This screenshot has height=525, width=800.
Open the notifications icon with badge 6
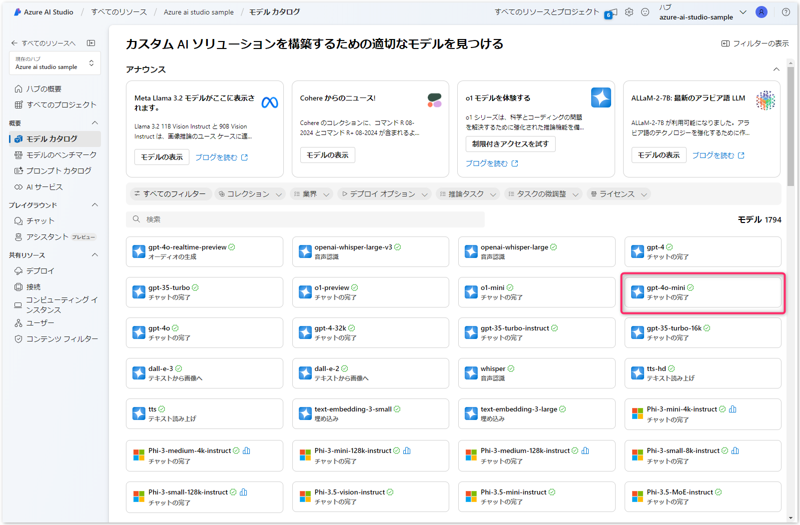click(x=612, y=13)
